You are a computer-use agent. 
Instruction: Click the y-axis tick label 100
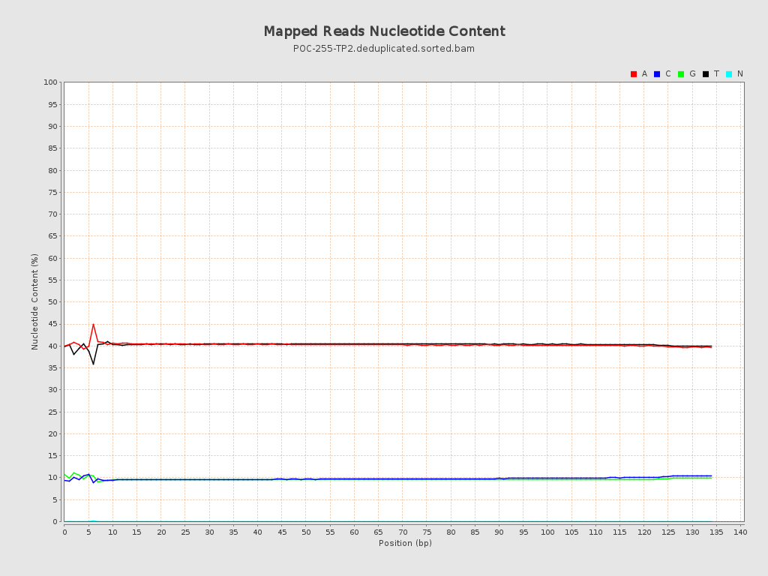(50, 82)
